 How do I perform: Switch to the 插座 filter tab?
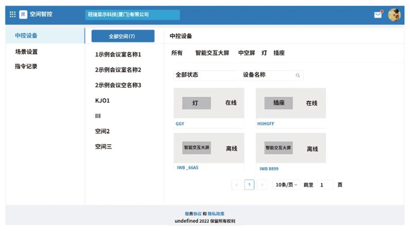click(279, 53)
